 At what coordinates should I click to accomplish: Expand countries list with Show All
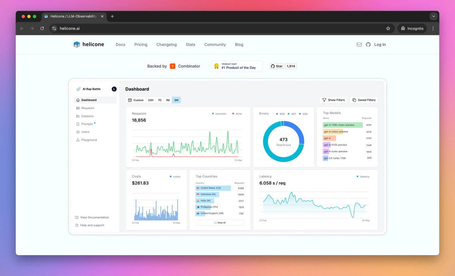(x=220, y=223)
